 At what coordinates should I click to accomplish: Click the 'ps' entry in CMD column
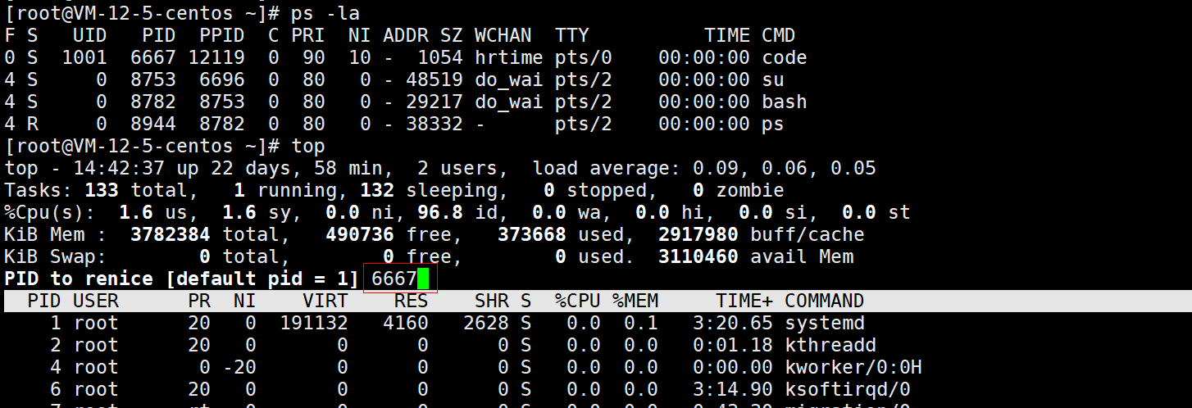(x=773, y=125)
